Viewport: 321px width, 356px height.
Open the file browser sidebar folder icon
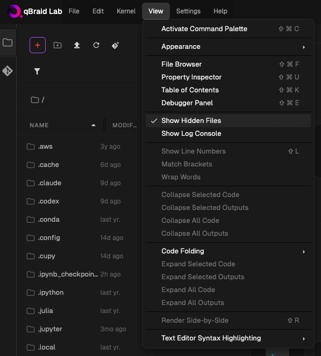[8, 42]
